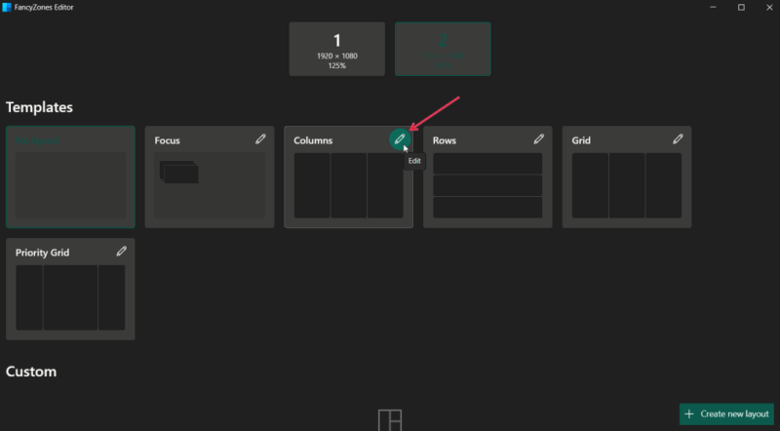
Task: Click the Create new layout button
Action: click(726, 413)
